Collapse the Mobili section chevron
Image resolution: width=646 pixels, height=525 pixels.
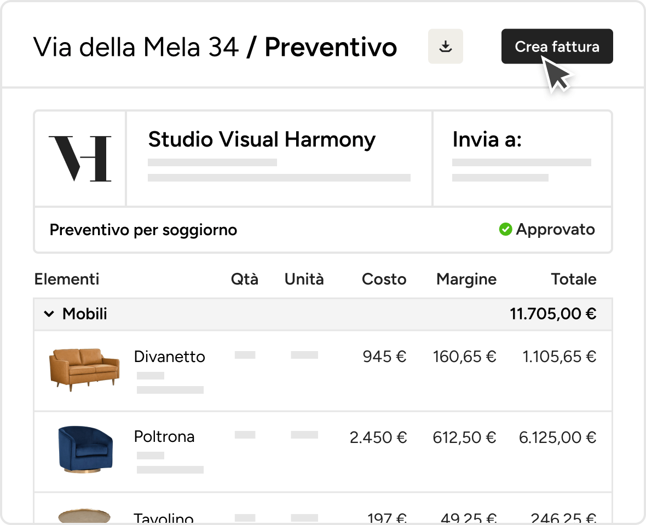tap(49, 314)
